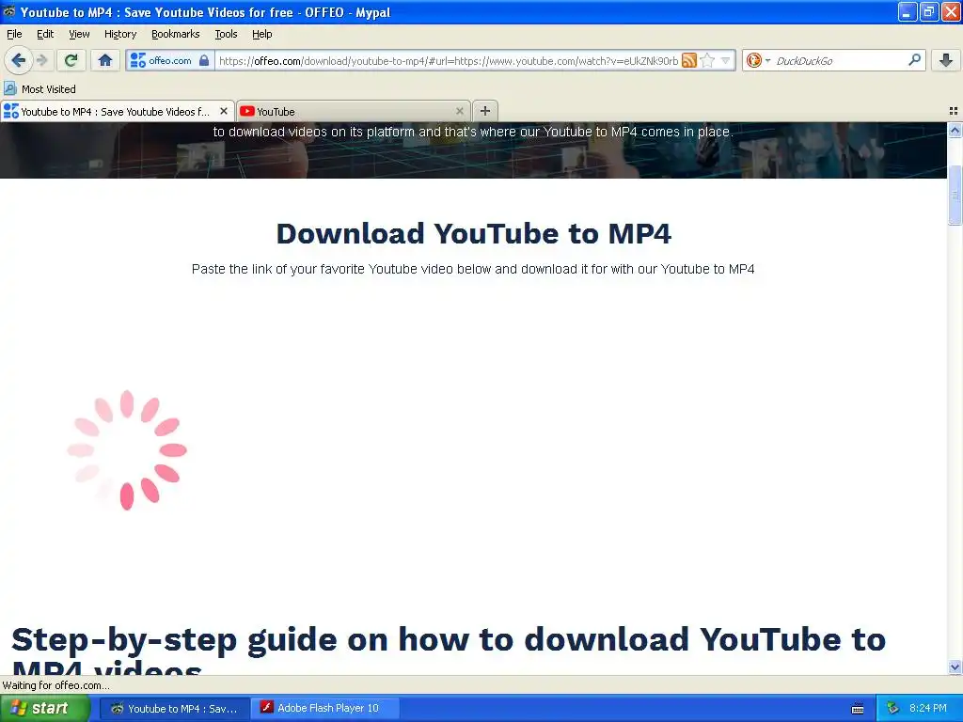The width and height of the screenshot is (963, 722).
Task: Click the pink loading spinner
Action: (x=127, y=450)
